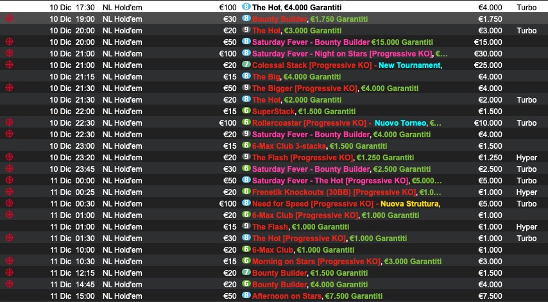Click the 8-max badge beside Need for Speed

[x=246, y=203]
